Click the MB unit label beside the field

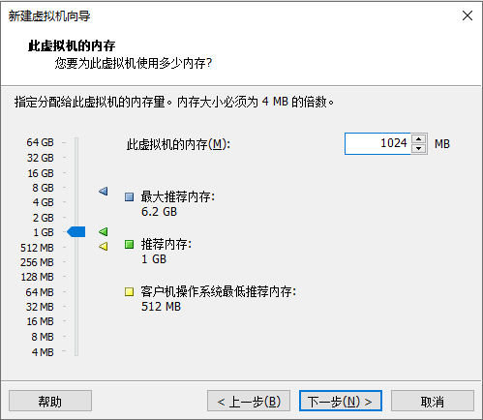(x=442, y=144)
